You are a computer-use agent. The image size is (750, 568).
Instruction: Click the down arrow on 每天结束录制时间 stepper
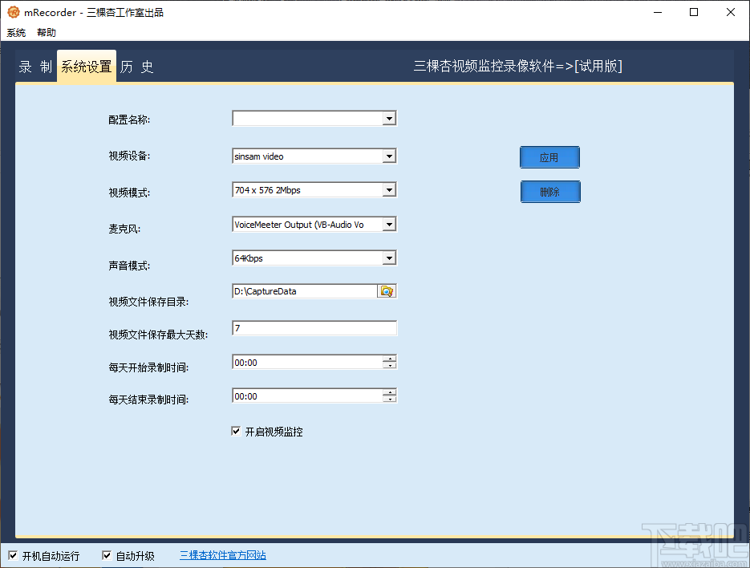(x=391, y=399)
